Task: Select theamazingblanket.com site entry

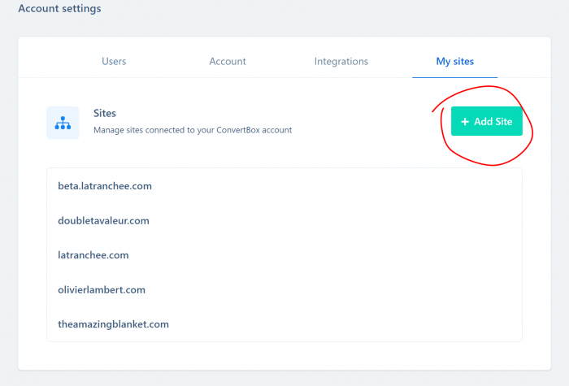Action: [x=113, y=324]
